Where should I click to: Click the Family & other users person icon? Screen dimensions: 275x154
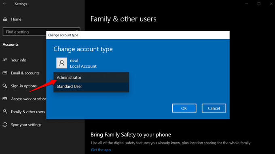tap(5, 112)
